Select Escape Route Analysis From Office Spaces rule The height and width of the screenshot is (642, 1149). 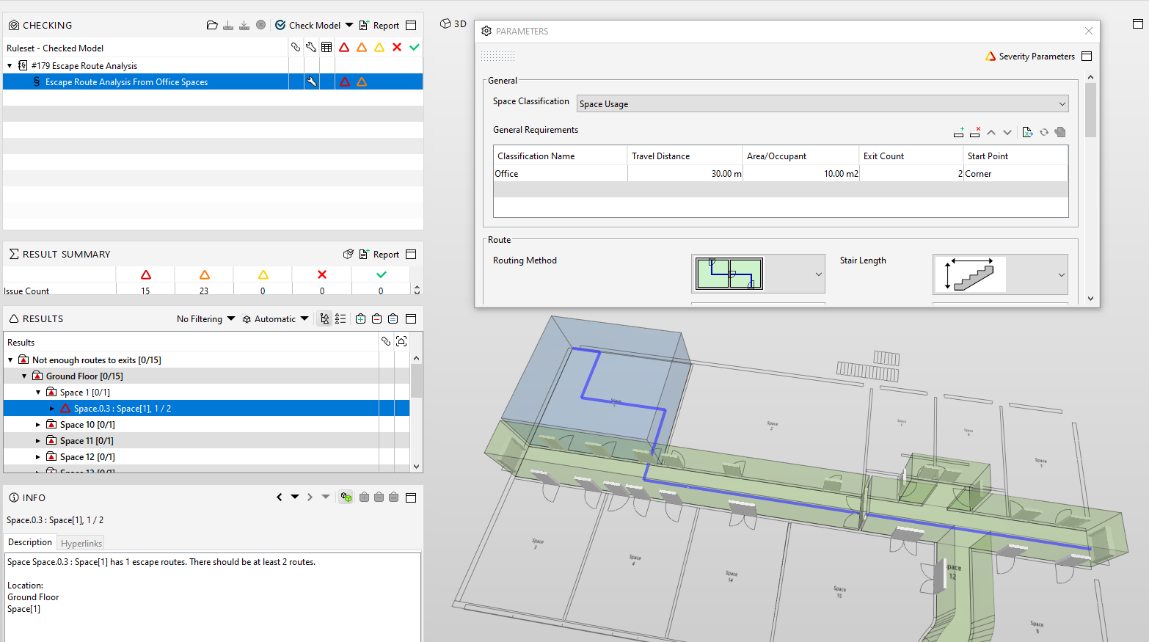pos(126,81)
